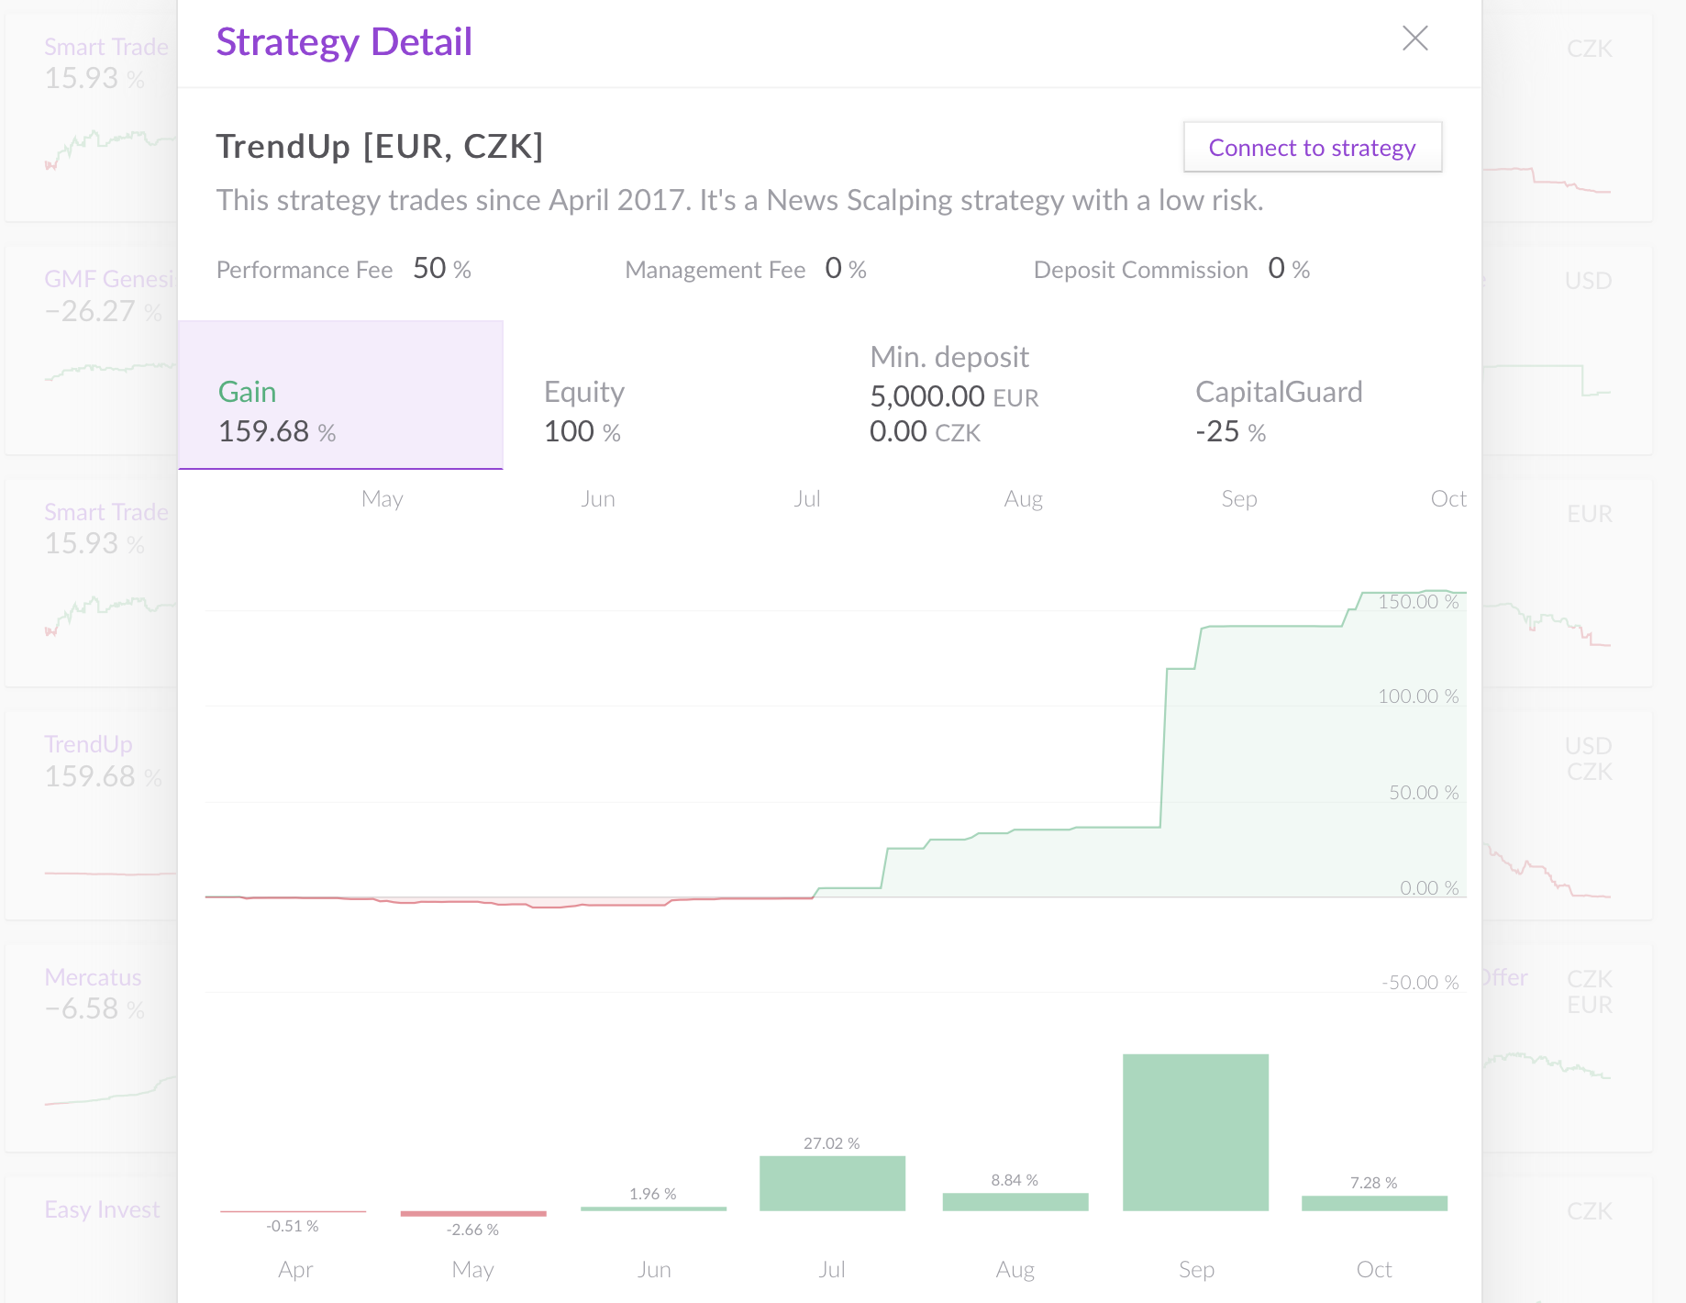Click the June 1.96 % bar
This screenshot has height=1303, width=1686.
[653, 1208]
